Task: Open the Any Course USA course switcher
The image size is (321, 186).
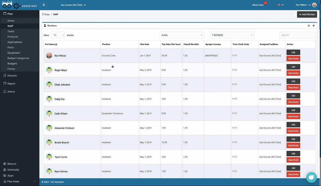Action: (73, 5)
